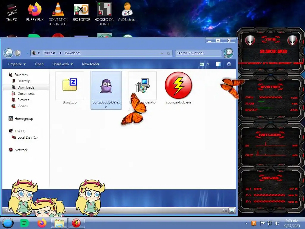305x229 pixels.
Task: Select Downloads in the navigation pane
Action: tap(26, 87)
